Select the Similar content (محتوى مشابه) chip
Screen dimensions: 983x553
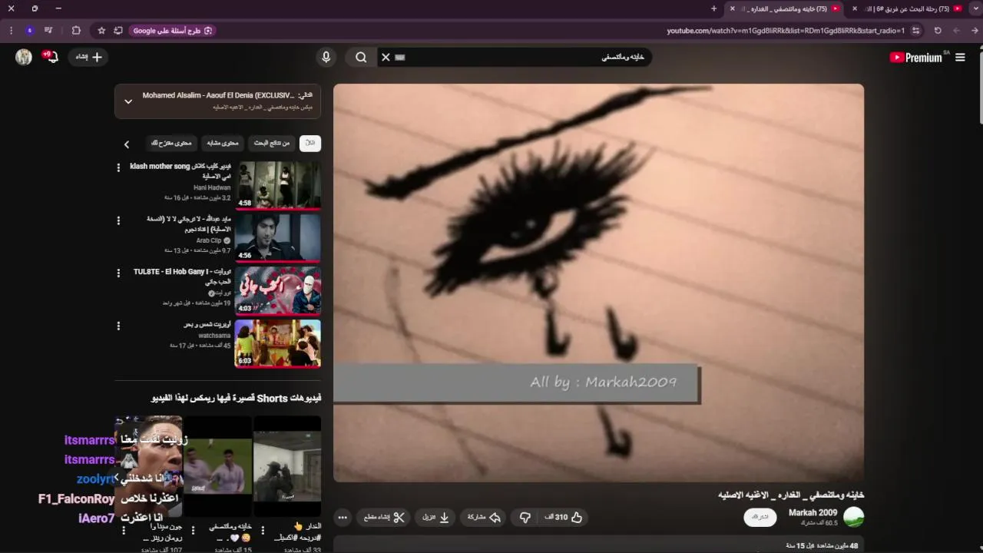223,143
